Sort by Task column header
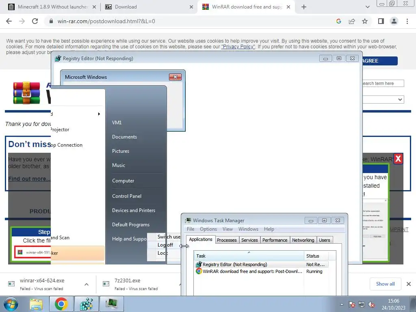 point(249,256)
